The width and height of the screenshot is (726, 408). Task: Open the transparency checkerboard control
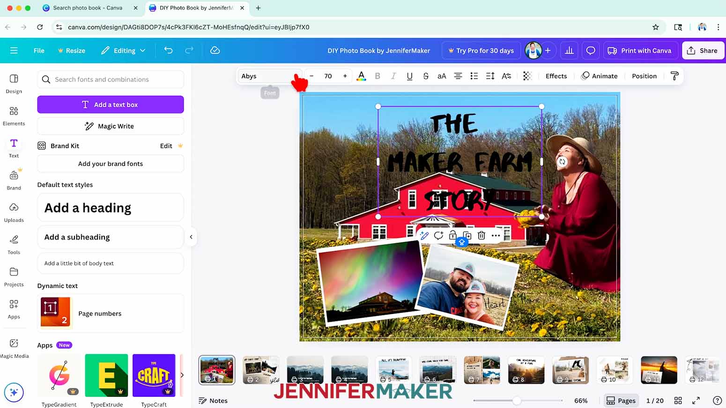click(x=527, y=76)
